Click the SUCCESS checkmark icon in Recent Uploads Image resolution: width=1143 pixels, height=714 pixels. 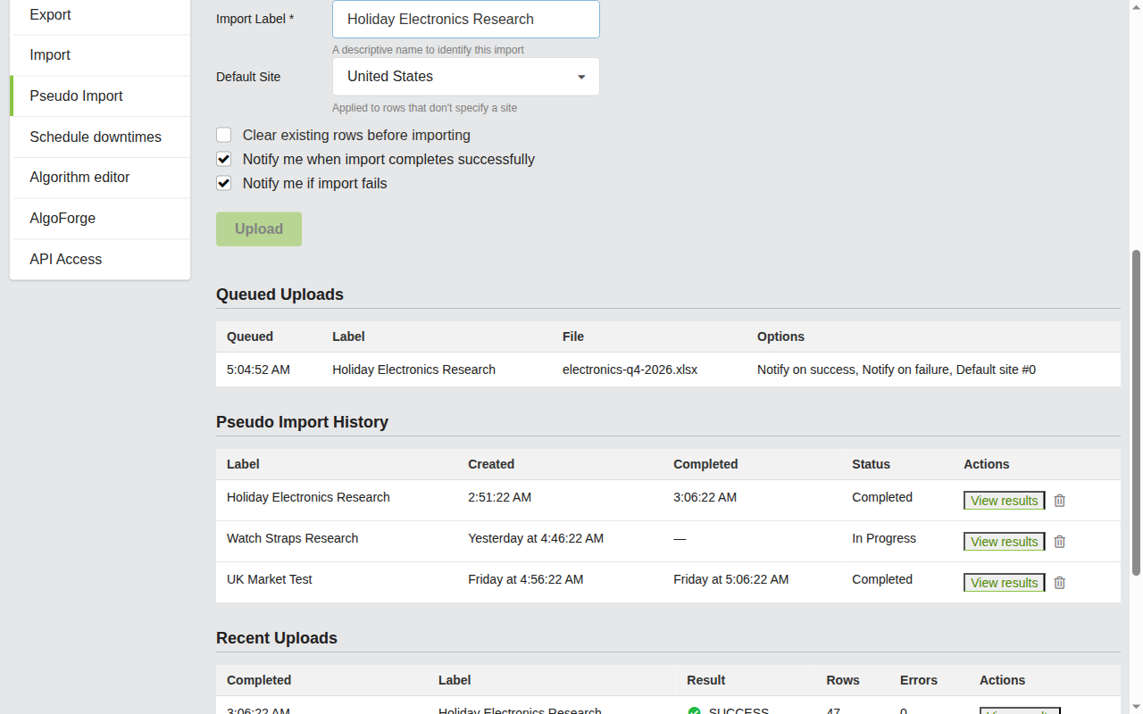pos(695,710)
